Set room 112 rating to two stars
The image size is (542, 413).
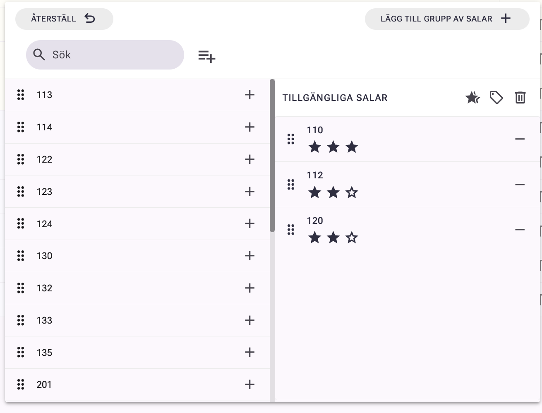[x=333, y=192]
